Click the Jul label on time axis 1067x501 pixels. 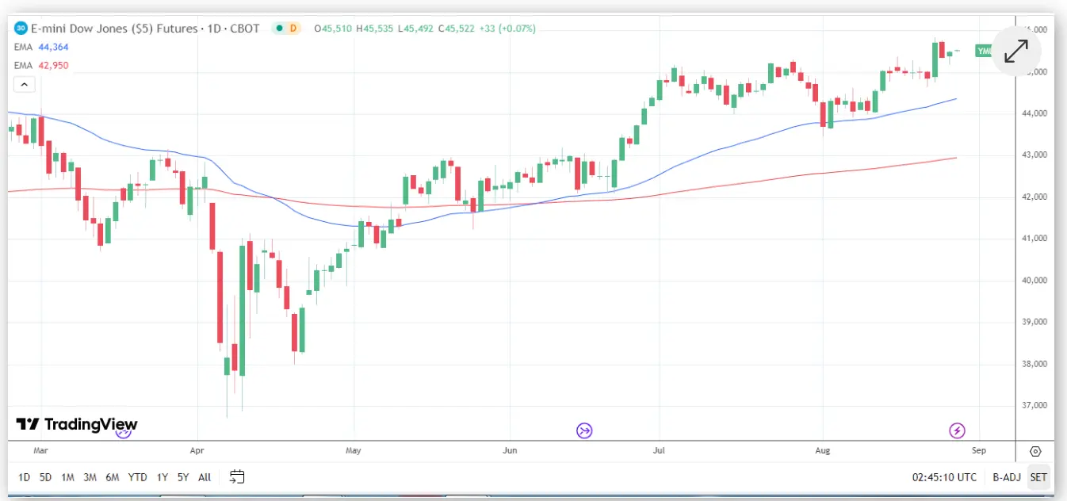click(659, 450)
